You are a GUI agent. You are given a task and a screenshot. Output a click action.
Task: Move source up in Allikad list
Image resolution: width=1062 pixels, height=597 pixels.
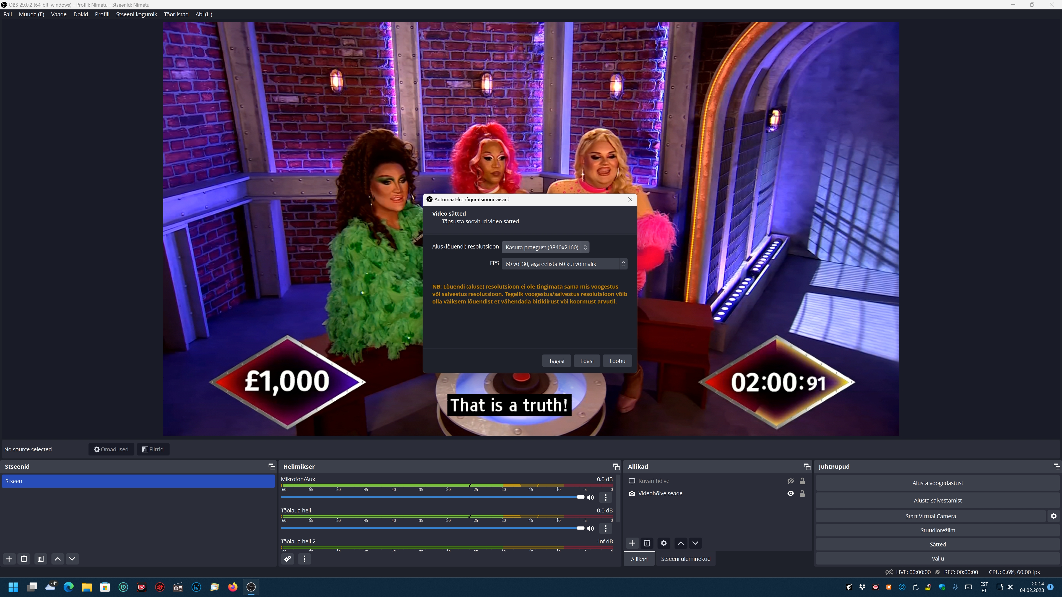coord(681,543)
